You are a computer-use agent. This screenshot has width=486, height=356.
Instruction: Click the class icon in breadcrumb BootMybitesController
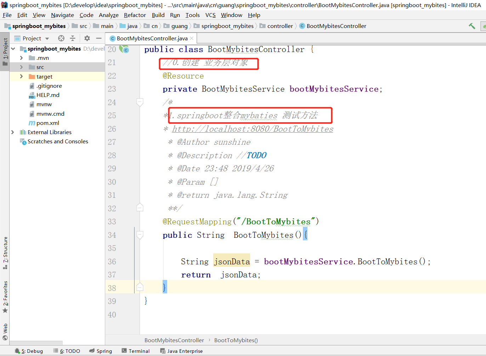(x=302, y=26)
